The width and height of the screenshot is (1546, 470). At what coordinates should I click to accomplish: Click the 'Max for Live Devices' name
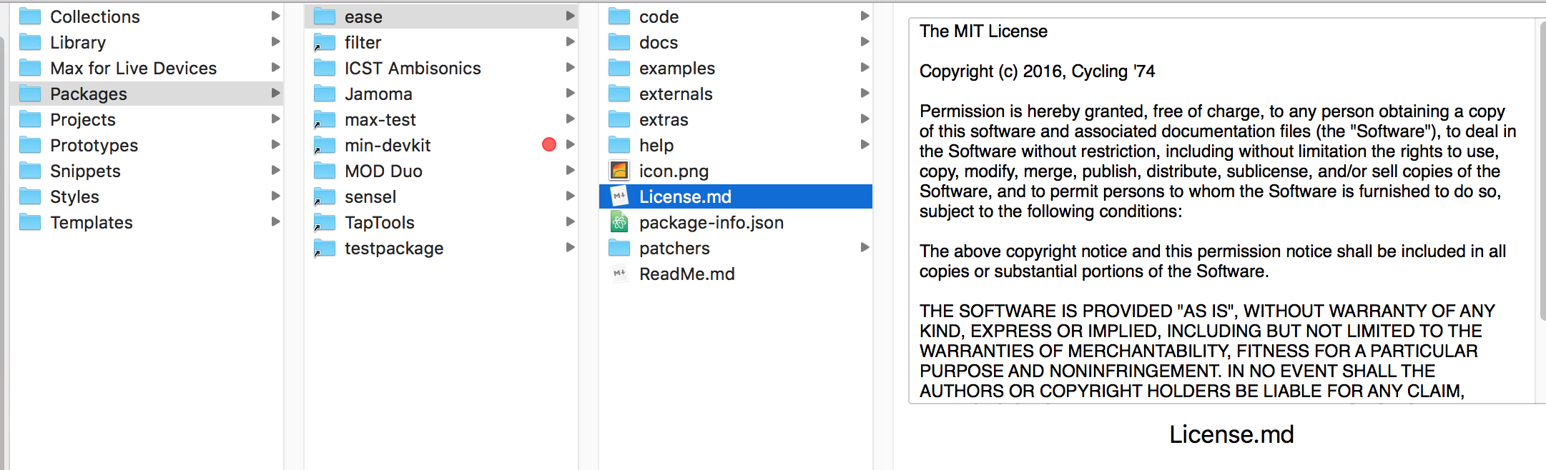[134, 68]
